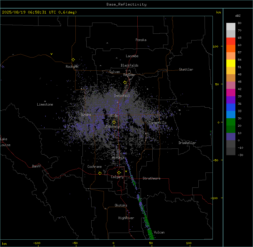Click the white plus marker north of Drumheller

pyautogui.click(x=180, y=110)
